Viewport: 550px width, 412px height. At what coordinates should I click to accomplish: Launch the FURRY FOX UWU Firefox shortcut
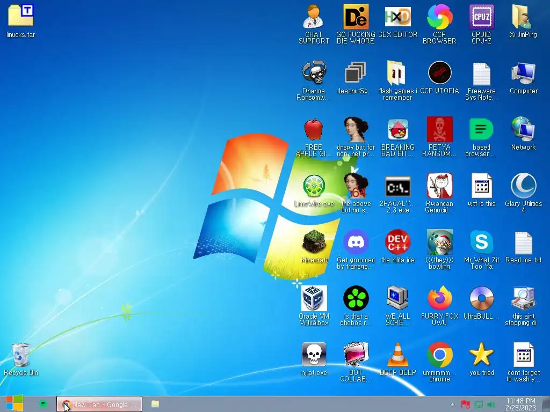(x=439, y=306)
